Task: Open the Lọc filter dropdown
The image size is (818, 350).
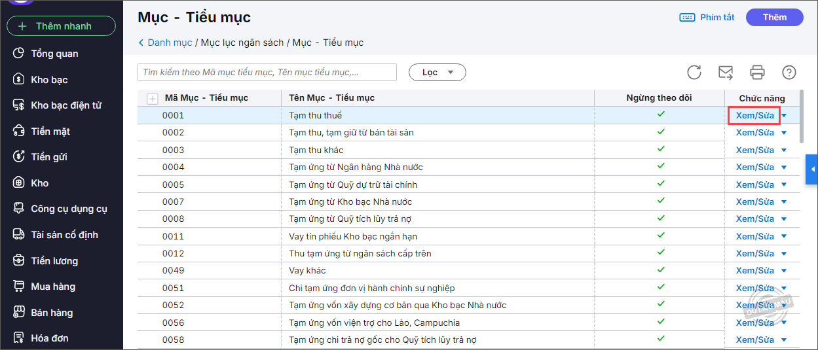Action: [437, 72]
